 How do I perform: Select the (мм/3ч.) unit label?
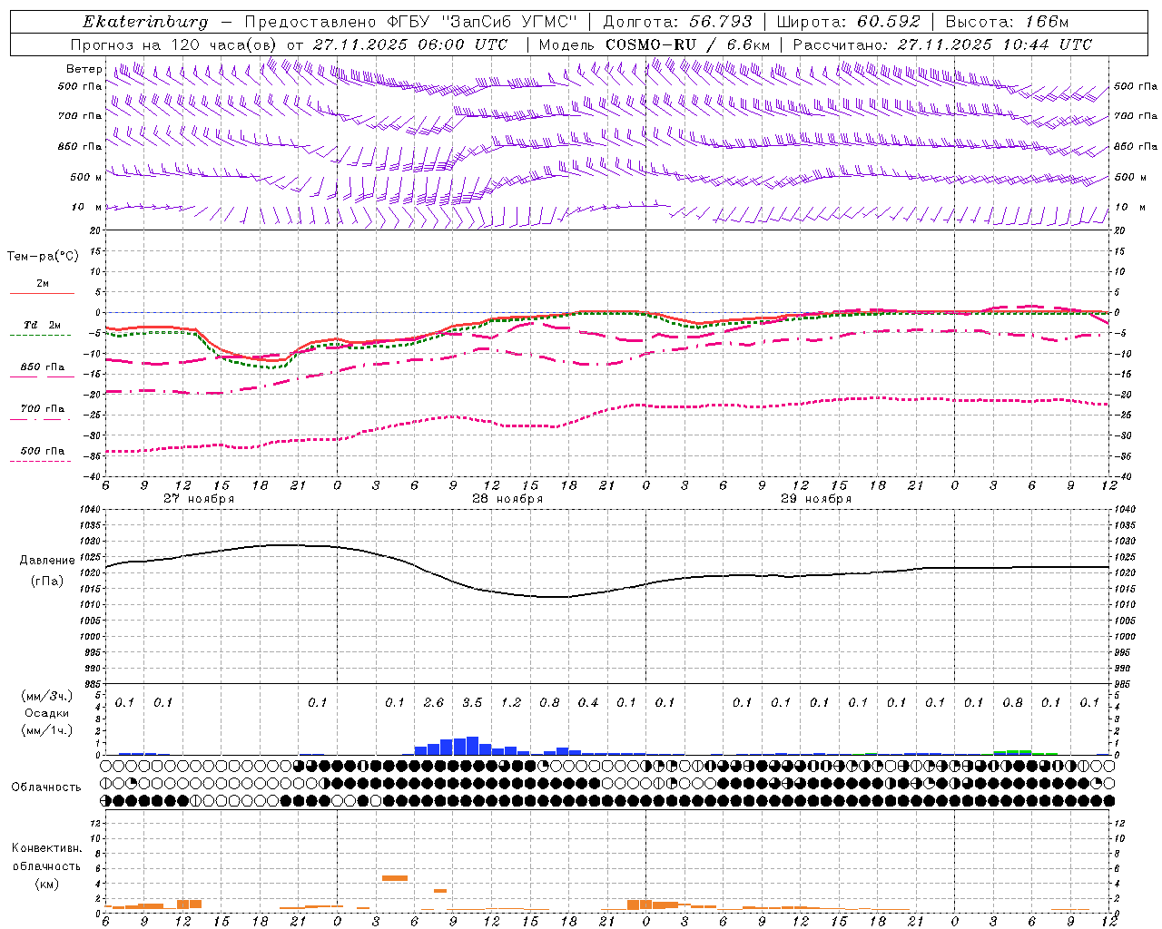click(x=46, y=697)
